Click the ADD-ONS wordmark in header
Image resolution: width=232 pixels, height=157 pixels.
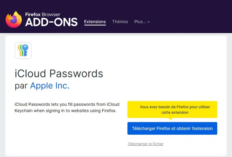coord(51,22)
